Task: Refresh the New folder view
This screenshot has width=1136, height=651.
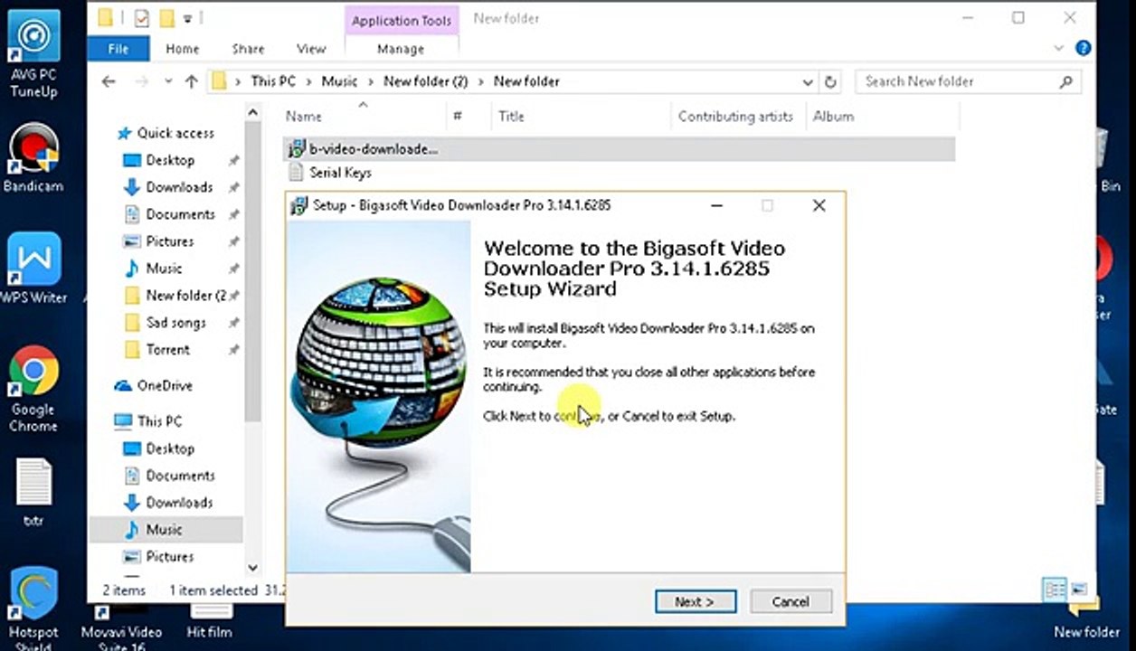Action: [831, 81]
